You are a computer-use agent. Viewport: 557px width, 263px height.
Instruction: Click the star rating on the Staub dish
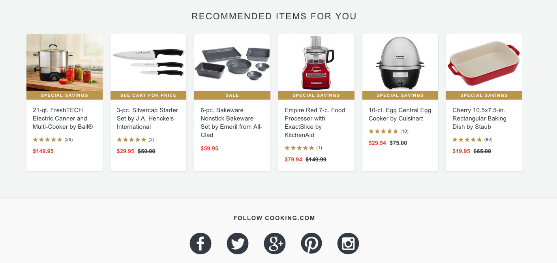[x=467, y=139]
